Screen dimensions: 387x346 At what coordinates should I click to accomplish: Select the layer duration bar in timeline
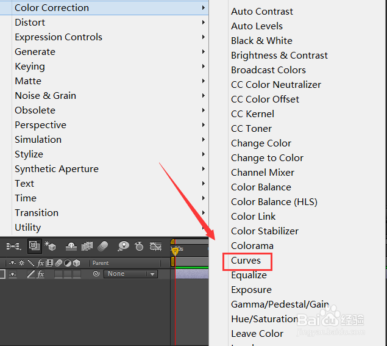[192, 274]
